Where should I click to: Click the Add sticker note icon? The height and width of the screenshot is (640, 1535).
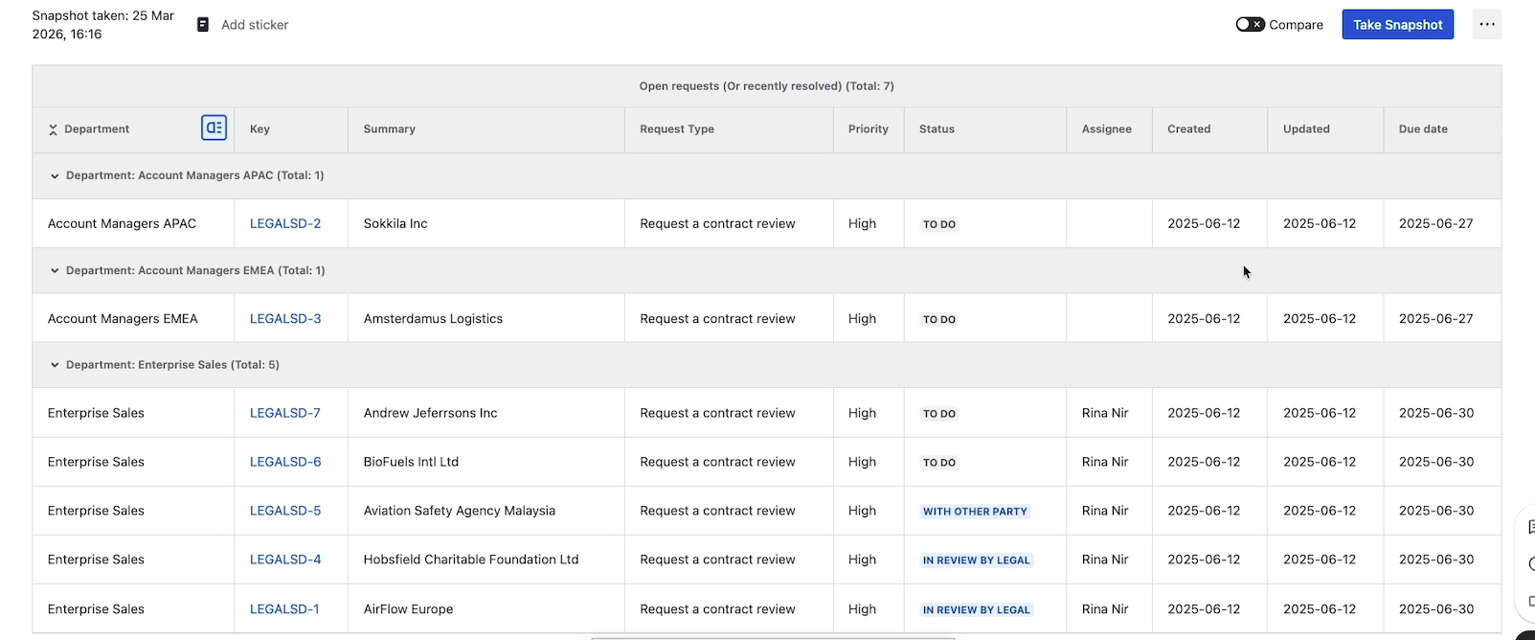203,25
